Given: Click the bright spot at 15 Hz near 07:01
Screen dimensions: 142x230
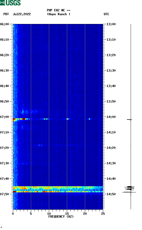Looking at the screenshot, I should coord(68,119).
